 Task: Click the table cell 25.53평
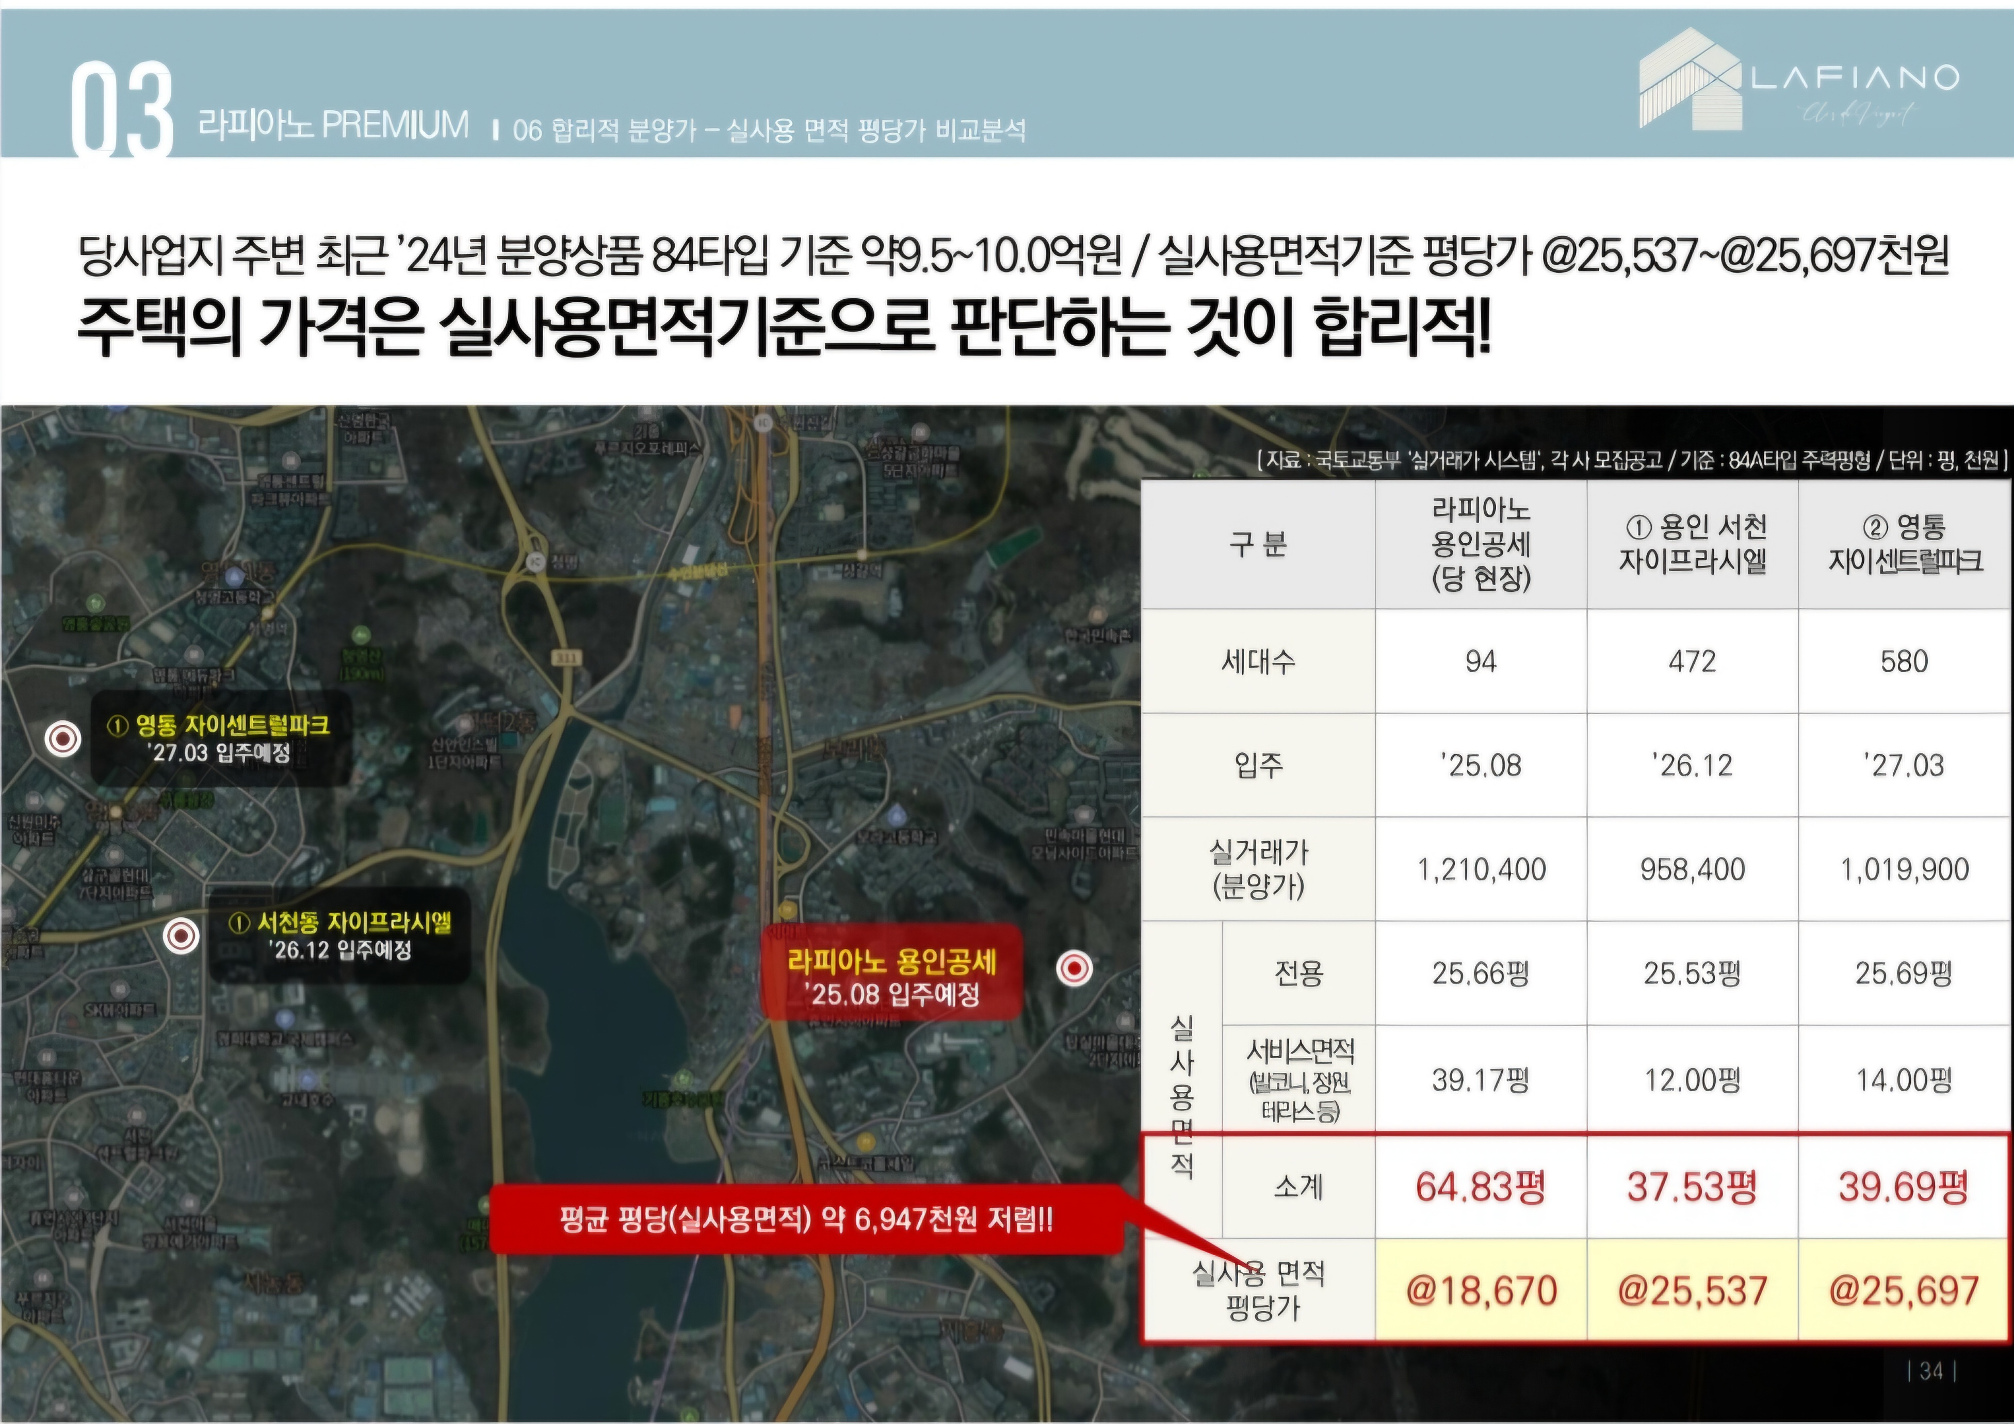point(1692,973)
